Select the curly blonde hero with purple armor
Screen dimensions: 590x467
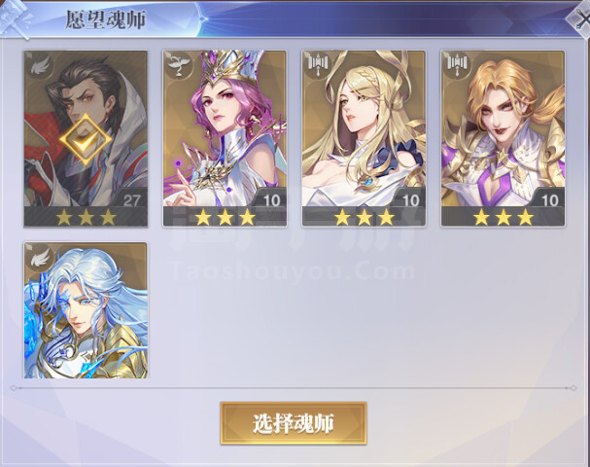pyautogui.click(x=503, y=138)
